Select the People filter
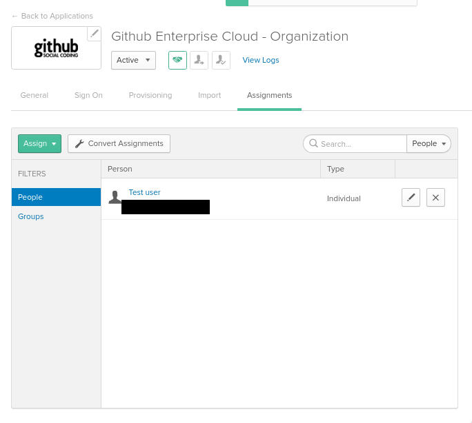Image resolution: width=472 pixels, height=423 pixels. click(57, 197)
